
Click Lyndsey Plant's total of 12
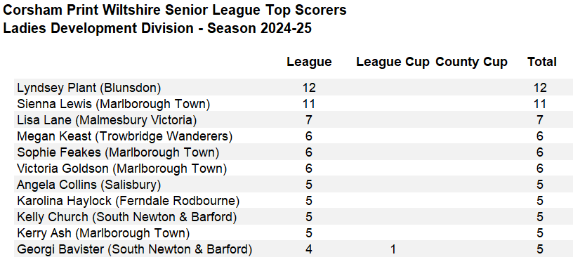click(540, 88)
